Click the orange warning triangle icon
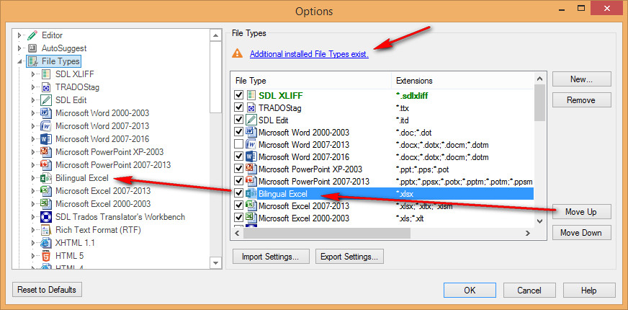 (x=238, y=53)
